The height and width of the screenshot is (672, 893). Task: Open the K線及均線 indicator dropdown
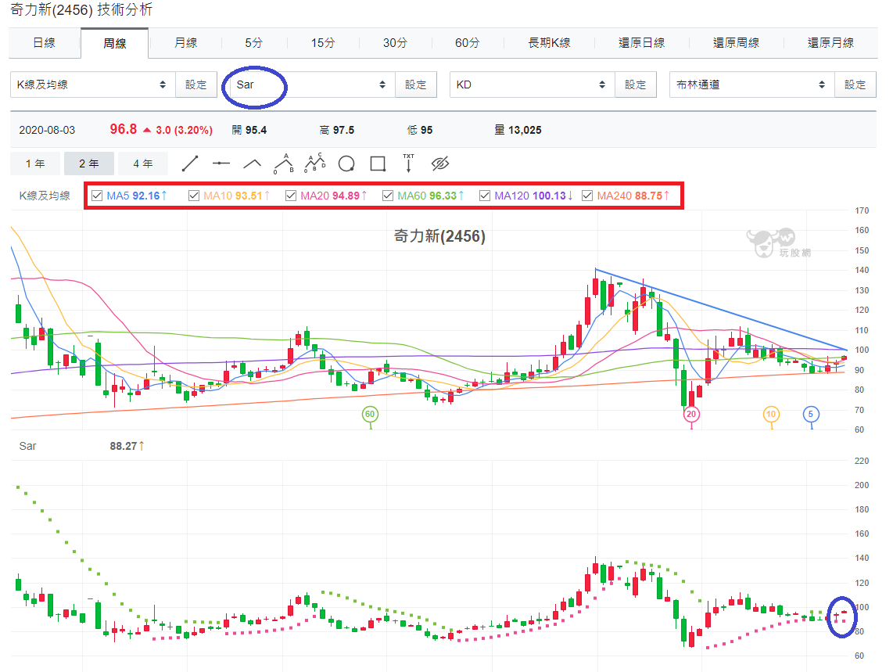[93, 84]
